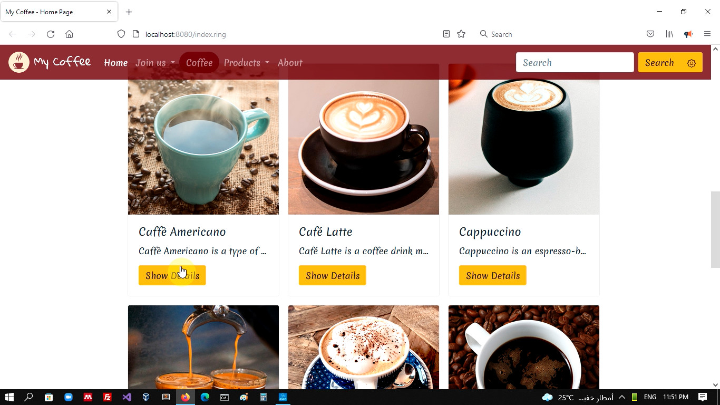This screenshot has height=405, width=720.
Task: Click the gear icon on Search button
Action: point(692,63)
